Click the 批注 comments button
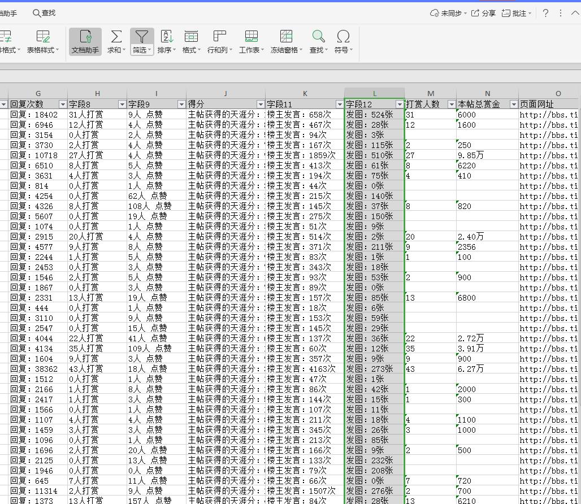581x504 pixels. (x=516, y=13)
